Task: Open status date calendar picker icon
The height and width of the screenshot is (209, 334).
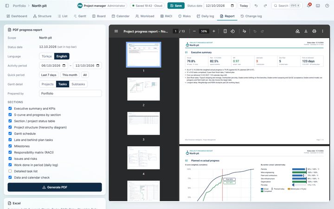Action: 232,6
